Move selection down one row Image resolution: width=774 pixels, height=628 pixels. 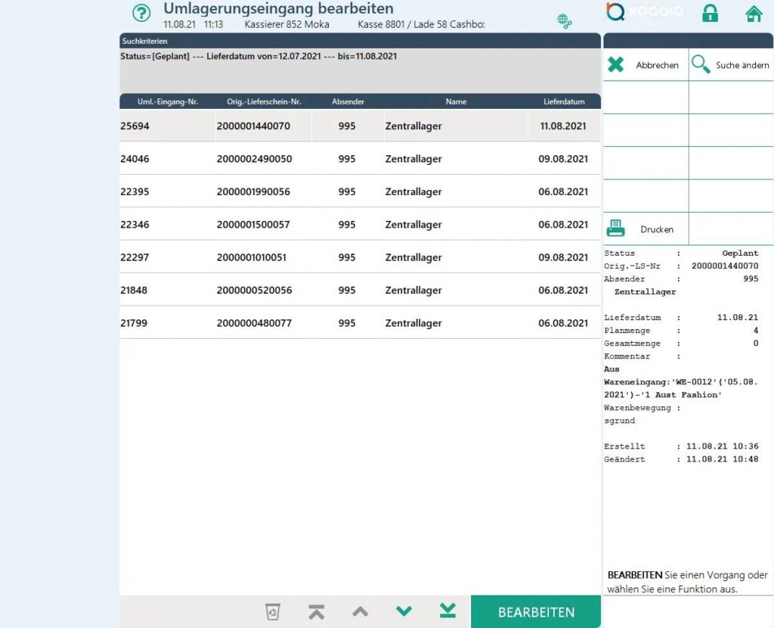click(404, 611)
